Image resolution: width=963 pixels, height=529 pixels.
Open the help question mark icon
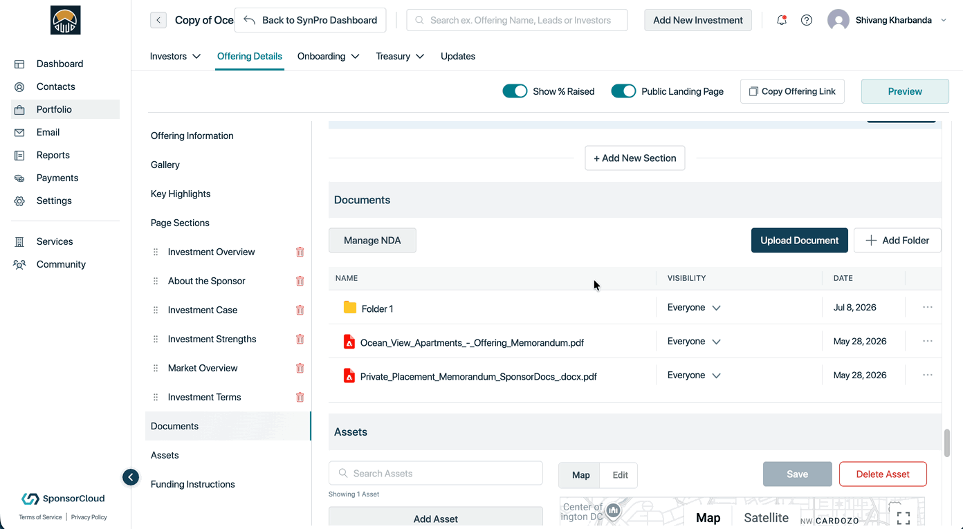[x=807, y=20]
